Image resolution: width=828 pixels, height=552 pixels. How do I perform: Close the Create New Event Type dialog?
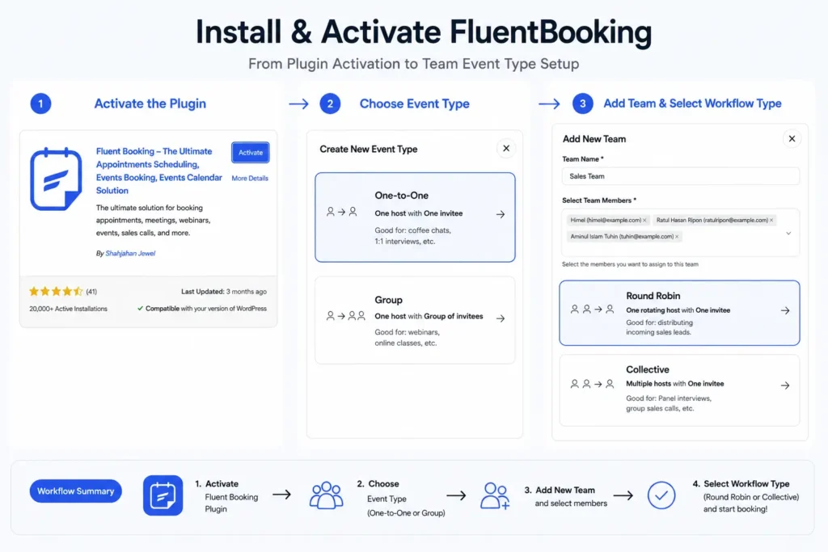506,149
